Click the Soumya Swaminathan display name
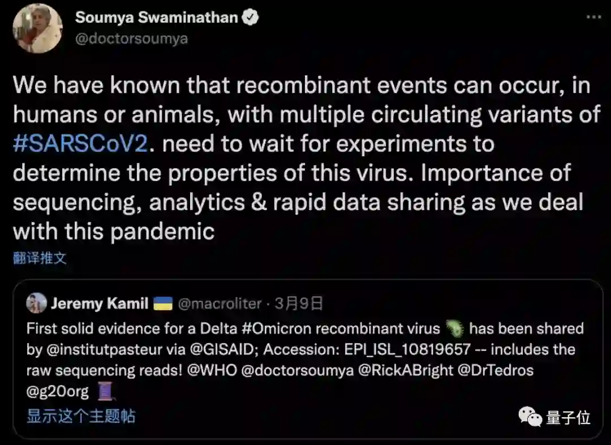Image resolution: width=611 pixels, height=445 pixels. click(157, 18)
